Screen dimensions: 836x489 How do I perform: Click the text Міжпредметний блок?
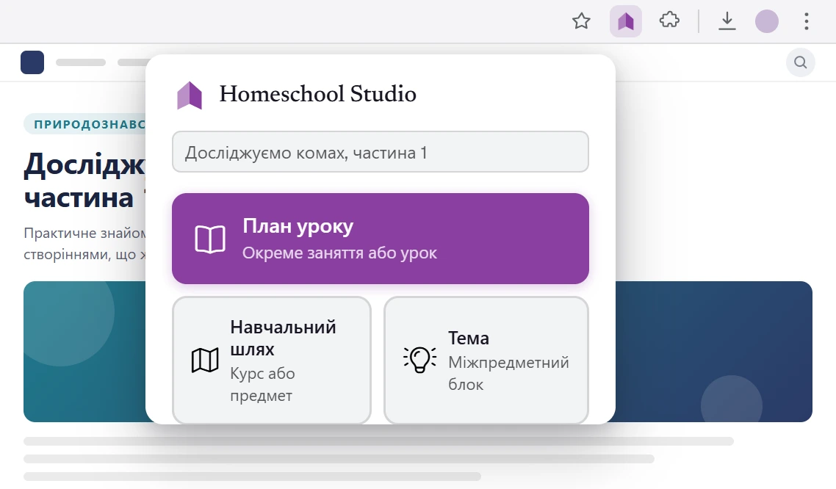coord(508,373)
